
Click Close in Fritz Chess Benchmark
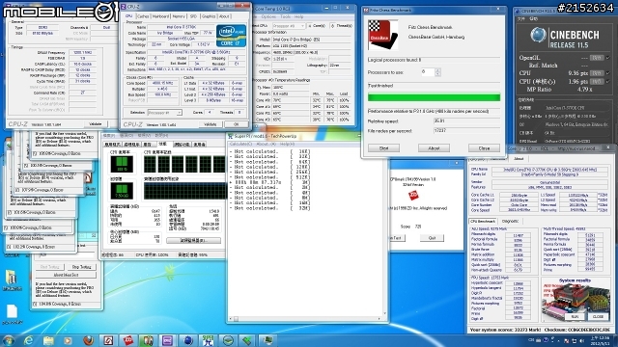point(484,148)
